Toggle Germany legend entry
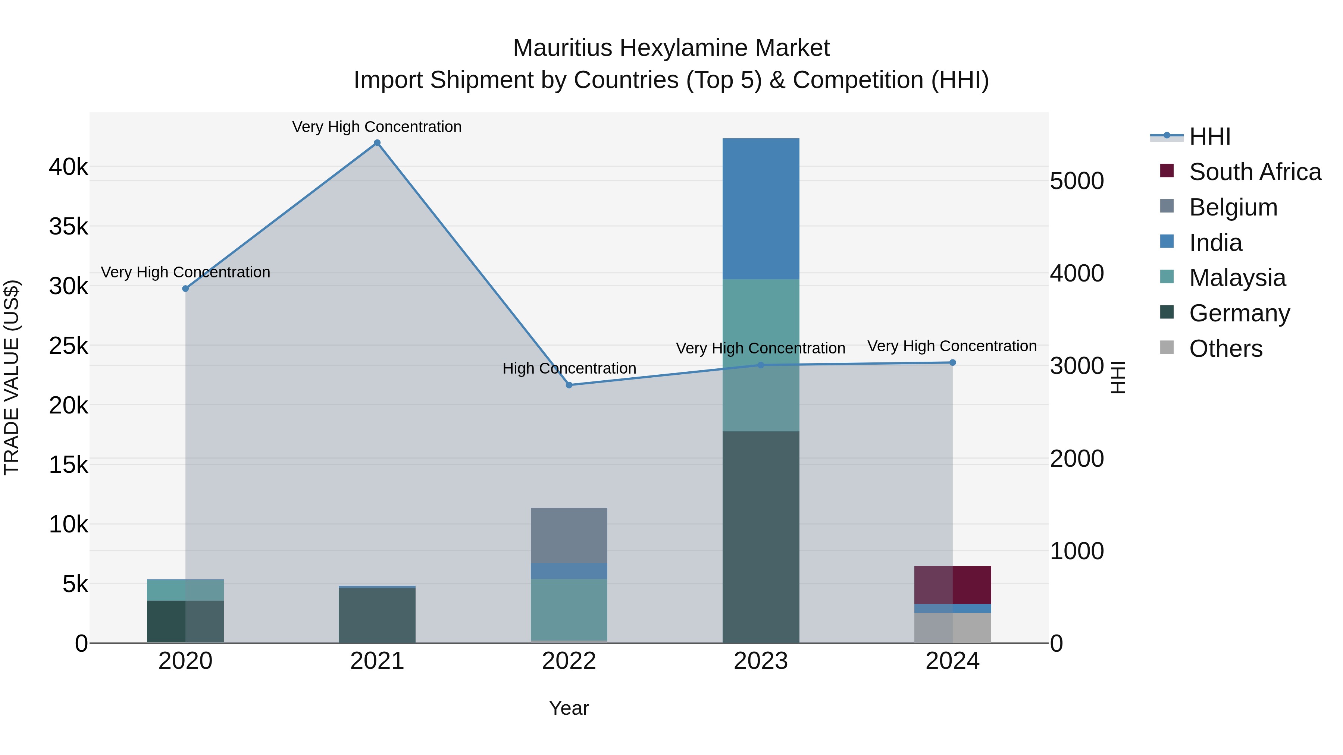The height and width of the screenshot is (755, 1343). coord(1225,313)
